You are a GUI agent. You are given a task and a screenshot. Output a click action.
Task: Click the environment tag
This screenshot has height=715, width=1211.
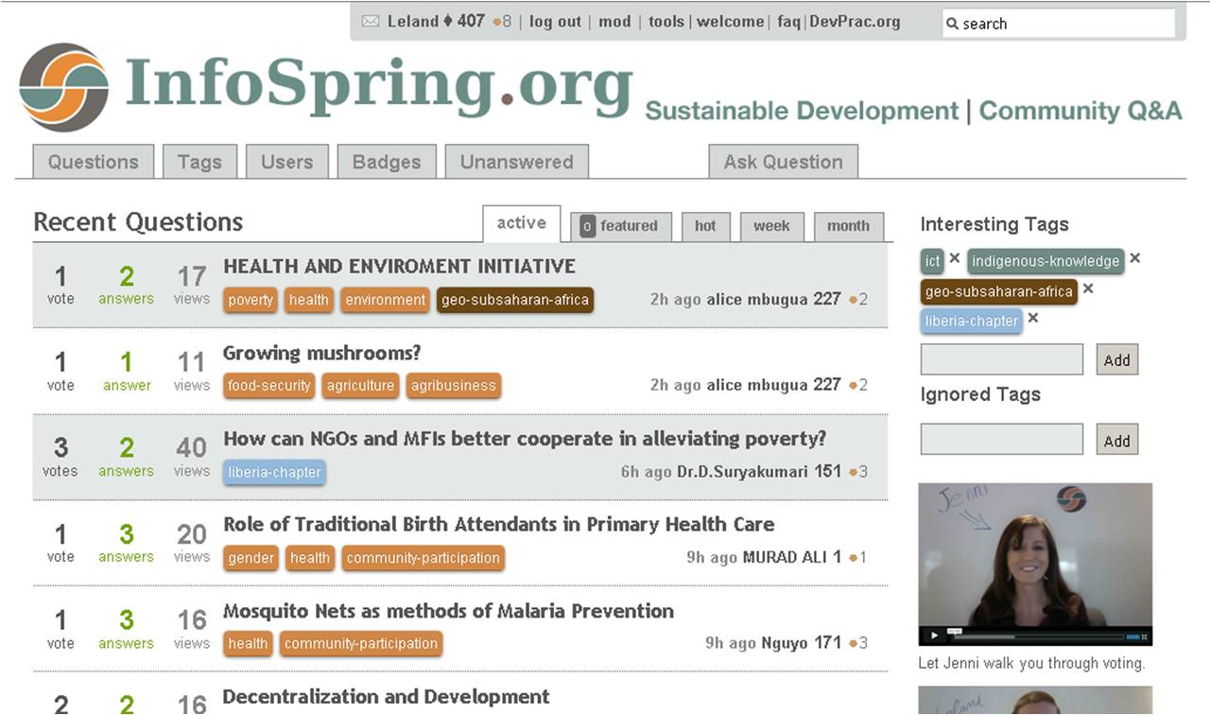(x=386, y=300)
